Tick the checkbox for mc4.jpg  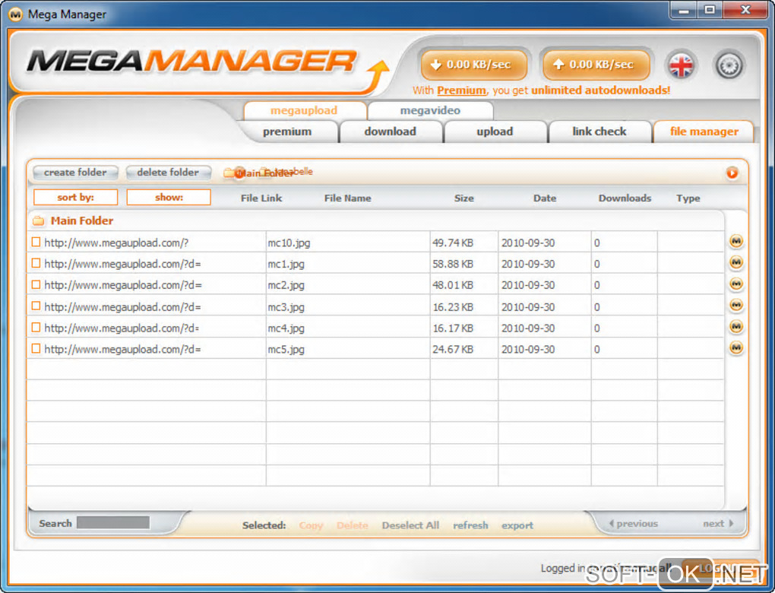pyautogui.click(x=36, y=327)
